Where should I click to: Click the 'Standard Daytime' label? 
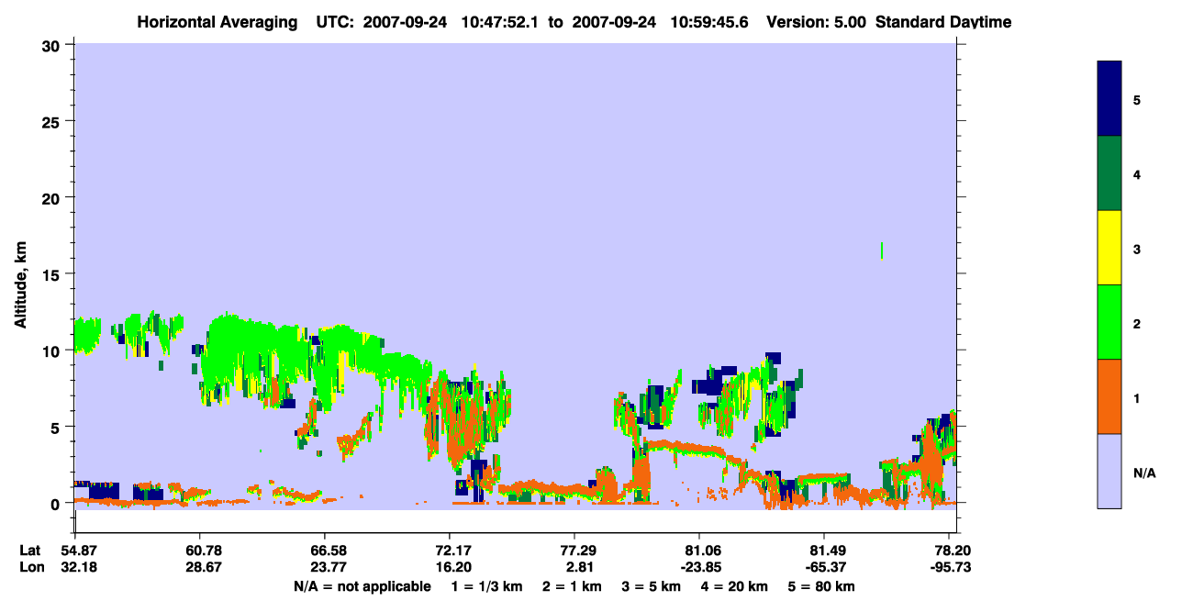pos(943,21)
